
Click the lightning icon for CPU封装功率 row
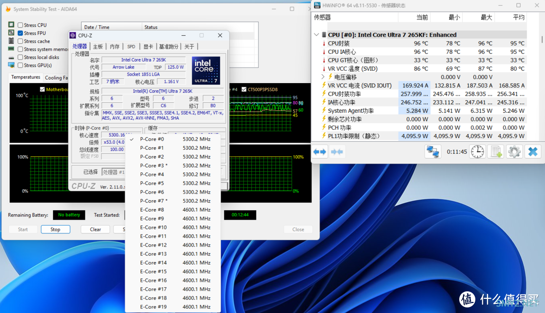click(x=324, y=94)
